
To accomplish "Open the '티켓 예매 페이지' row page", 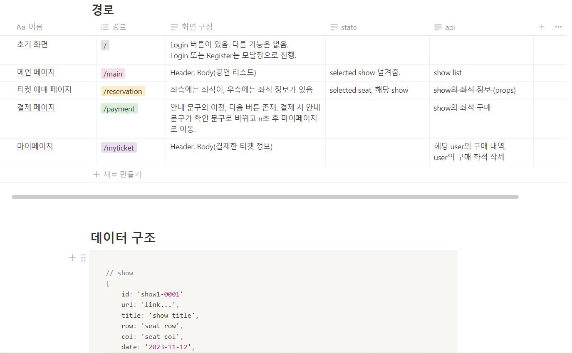I will coord(44,90).
